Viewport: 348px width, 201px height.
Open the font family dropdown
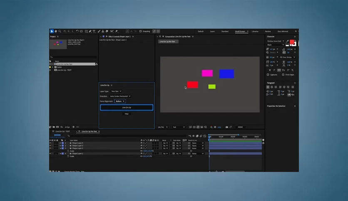pos(276,41)
